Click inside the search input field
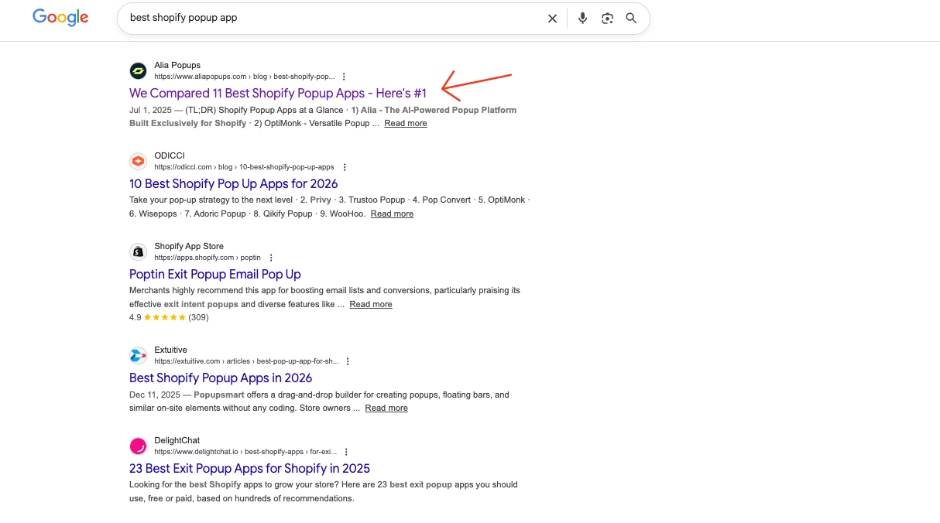This screenshot has width=940, height=523. 333,18
